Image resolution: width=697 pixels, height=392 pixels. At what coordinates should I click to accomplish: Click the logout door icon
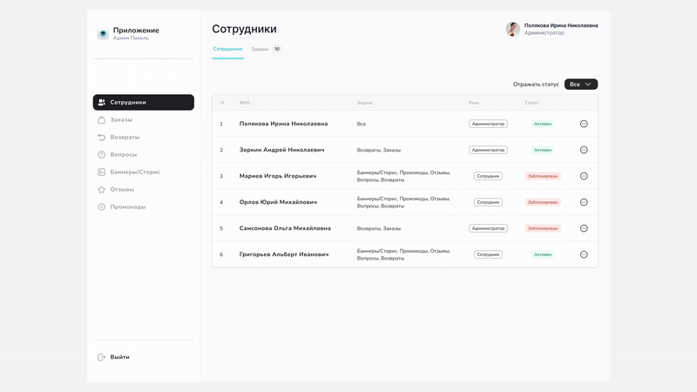click(x=102, y=357)
